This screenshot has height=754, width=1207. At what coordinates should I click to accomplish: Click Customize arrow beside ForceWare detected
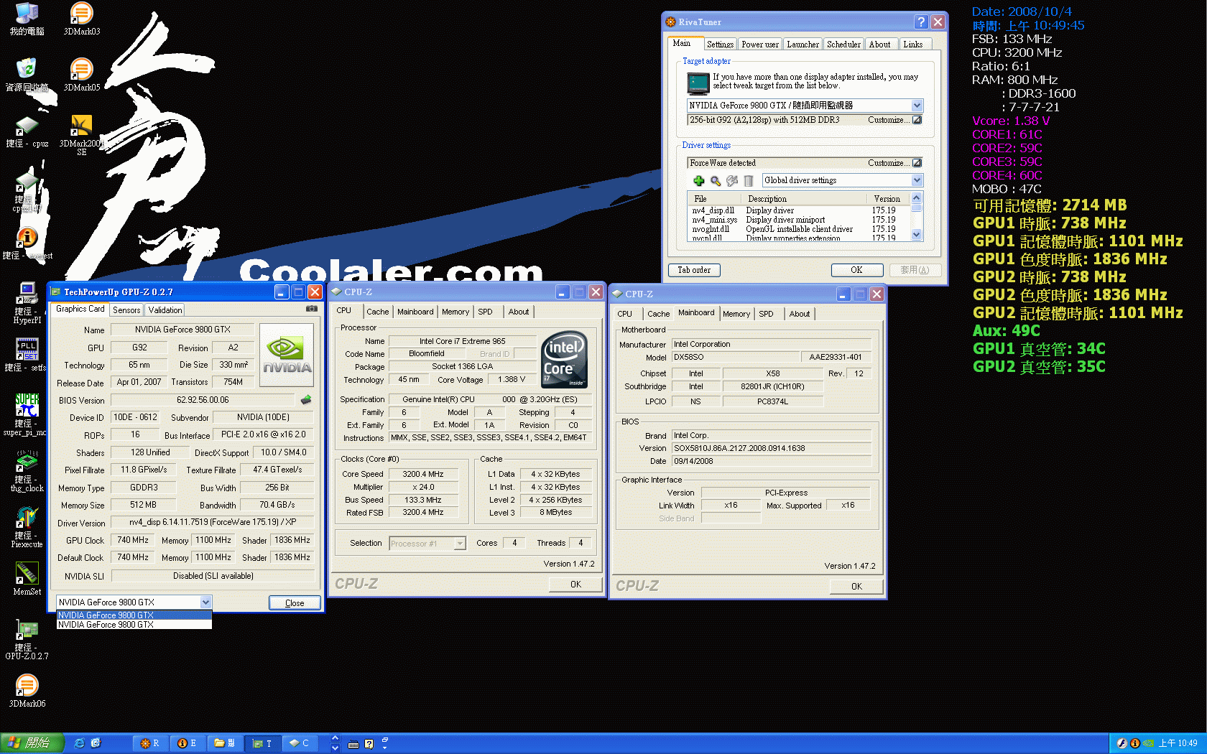pyautogui.click(x=917, y=163)
